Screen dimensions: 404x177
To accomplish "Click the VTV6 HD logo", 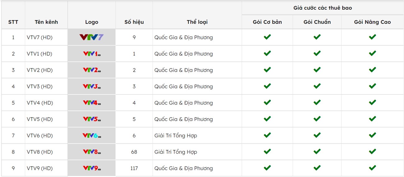I will pyautogui.click(x=91, y=136).
